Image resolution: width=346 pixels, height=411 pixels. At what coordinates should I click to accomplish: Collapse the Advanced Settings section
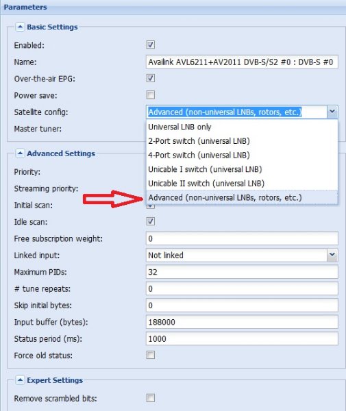20,153
